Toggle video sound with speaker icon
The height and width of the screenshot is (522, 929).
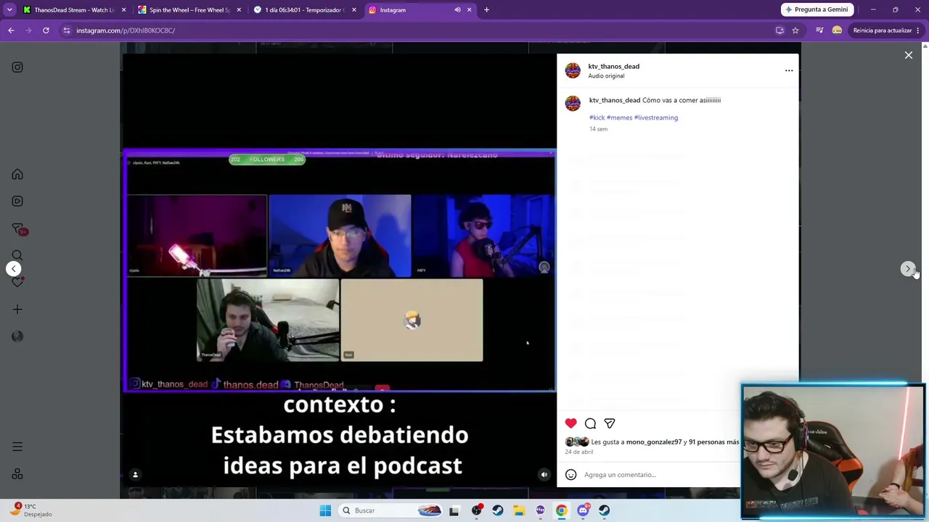(x=544, y=475)
